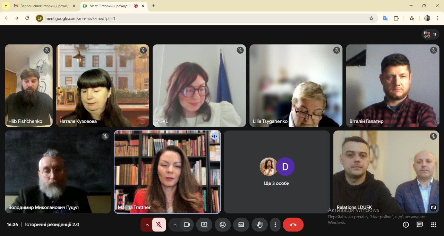The height and width of the screenshot is (236, 444).
Task: Open the activities grid icon
Action: (433, 225)
